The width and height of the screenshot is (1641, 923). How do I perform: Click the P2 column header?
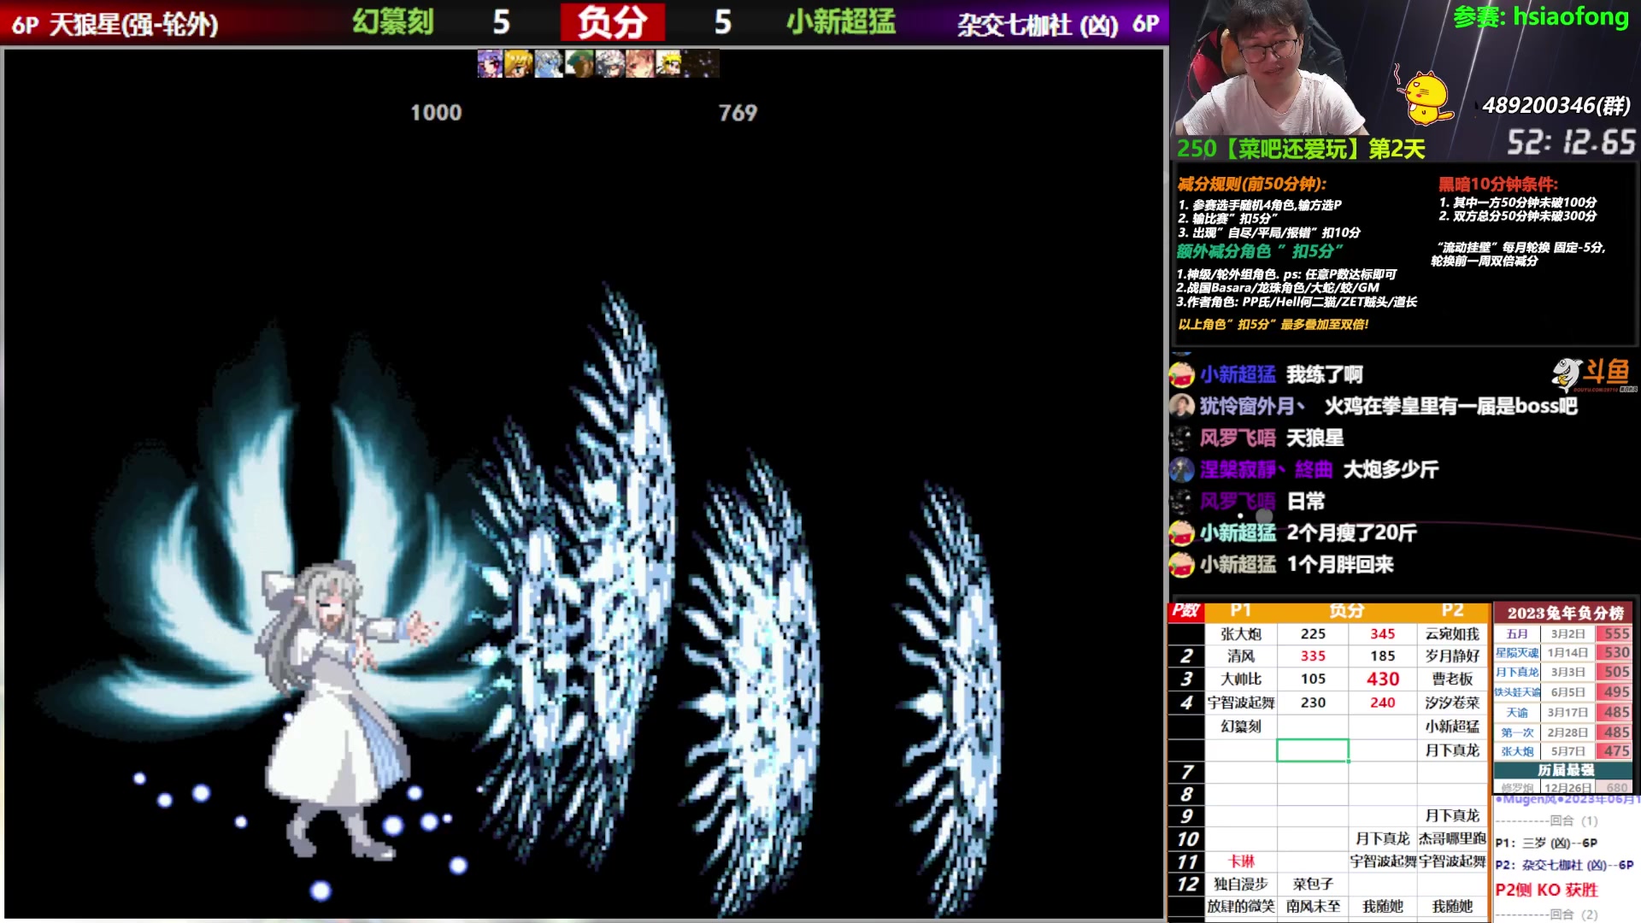(1452, 610)
